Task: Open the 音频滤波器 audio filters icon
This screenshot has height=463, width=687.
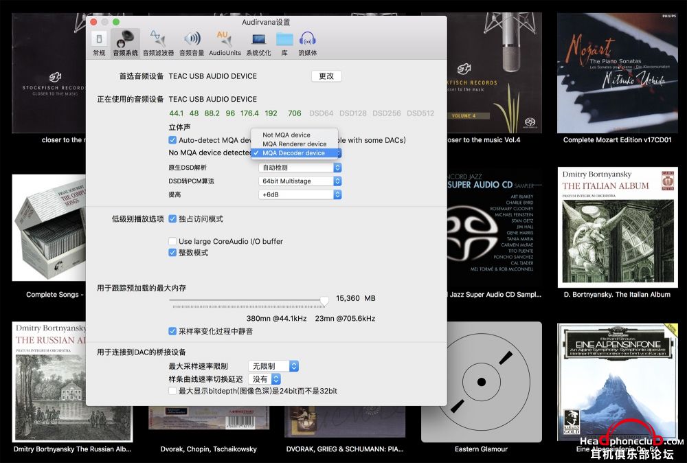Action: [158, 43]
